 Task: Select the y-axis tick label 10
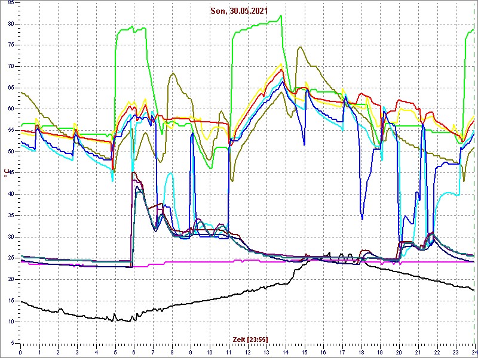[11, 322]
